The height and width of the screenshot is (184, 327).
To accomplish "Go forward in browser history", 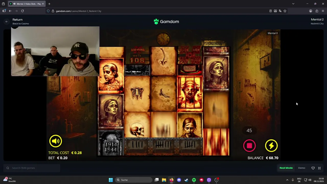I will 16,11.
